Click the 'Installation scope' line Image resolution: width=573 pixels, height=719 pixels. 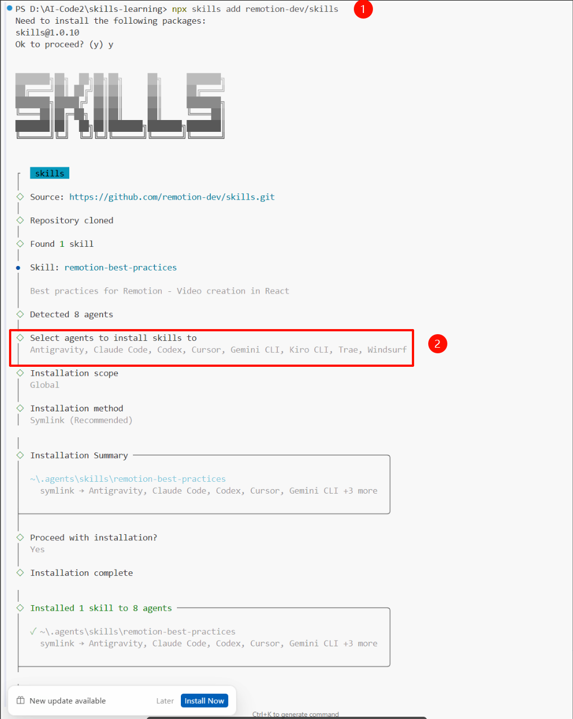pos(74,373)
